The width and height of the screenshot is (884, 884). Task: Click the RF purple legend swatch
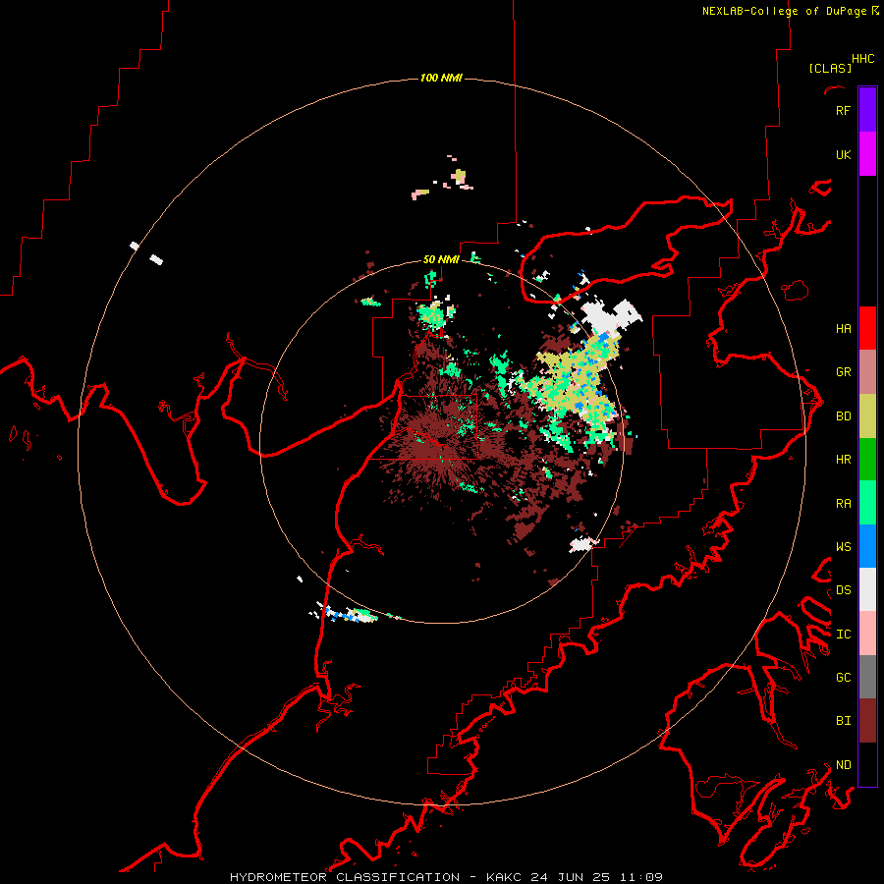point(867,110)
